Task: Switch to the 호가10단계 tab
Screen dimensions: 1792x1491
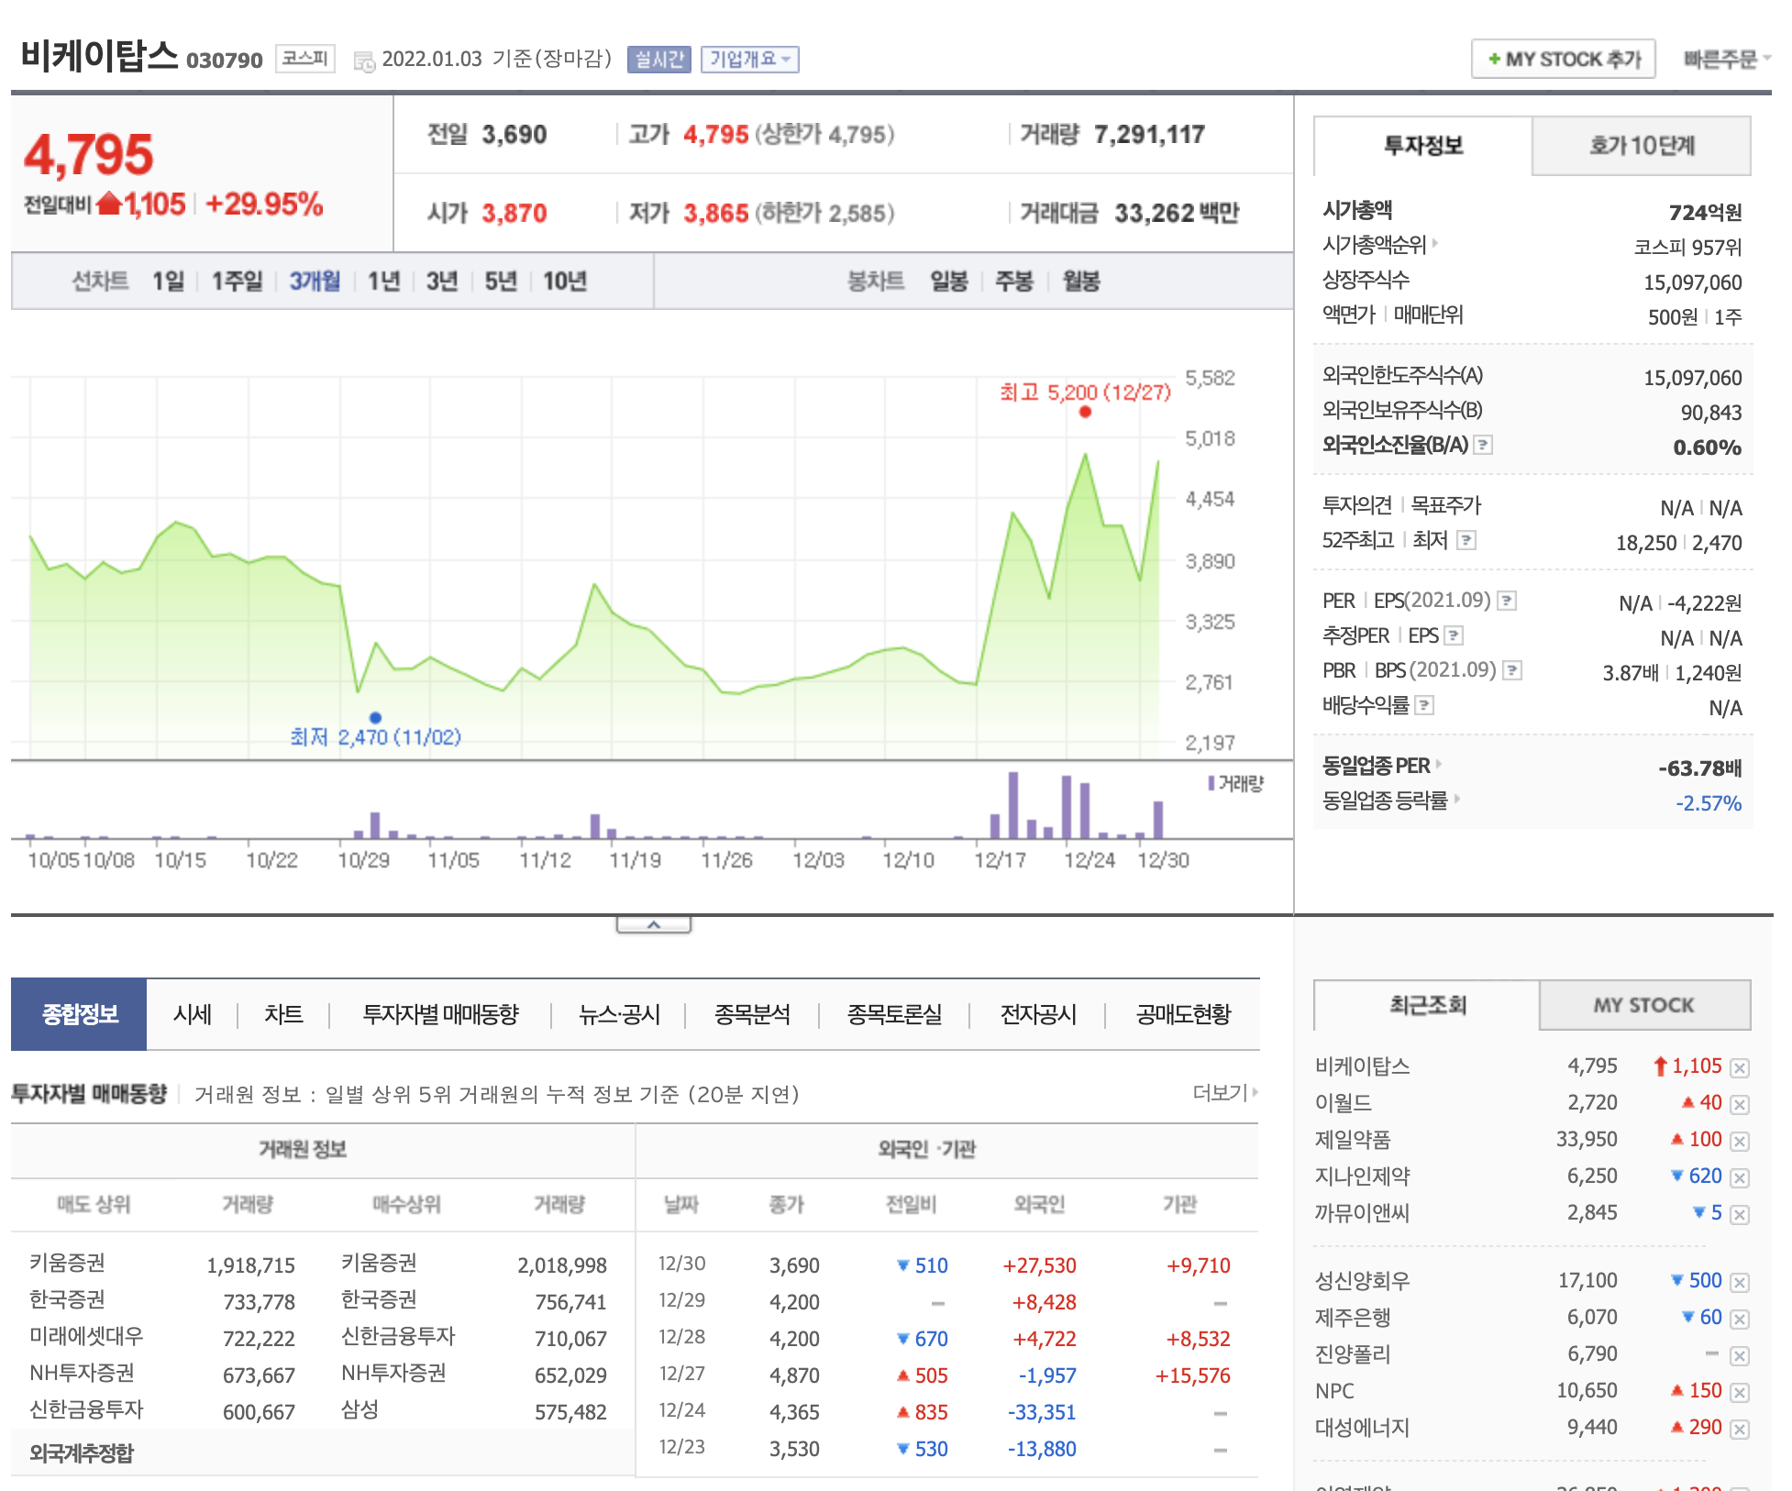Action: (1641, 146)
